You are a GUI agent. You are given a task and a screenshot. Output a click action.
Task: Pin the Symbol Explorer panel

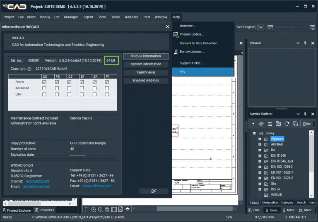point(305,114)
